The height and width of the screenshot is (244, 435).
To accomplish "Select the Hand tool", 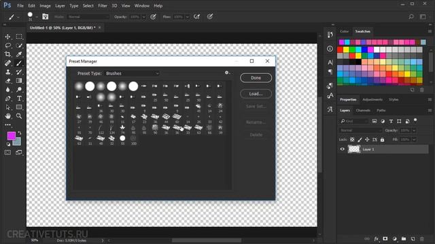I will tap(7, 116).
